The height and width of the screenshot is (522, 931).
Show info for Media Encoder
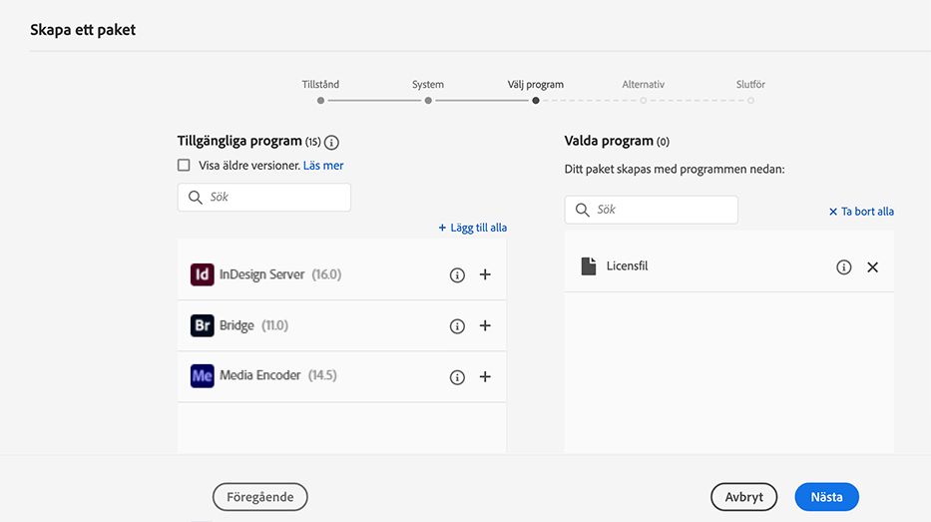click(457, 377)
